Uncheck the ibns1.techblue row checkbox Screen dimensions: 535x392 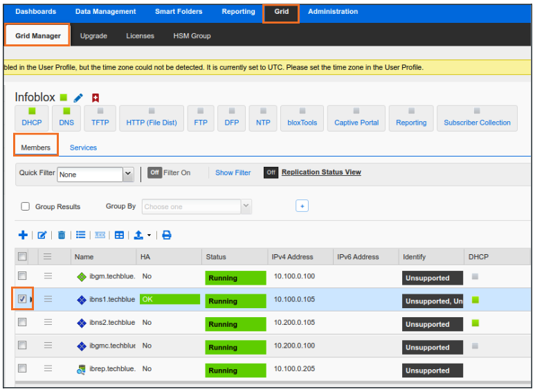point(22,299)
